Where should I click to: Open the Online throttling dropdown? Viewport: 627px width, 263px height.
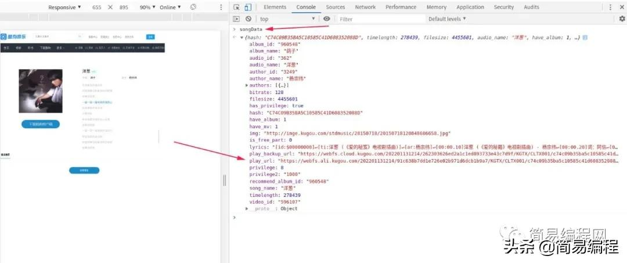170,7
